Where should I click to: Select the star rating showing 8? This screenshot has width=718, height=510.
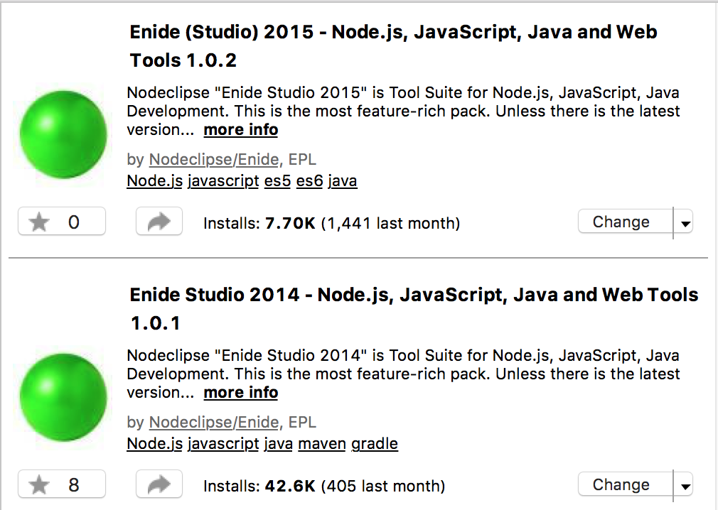pyautogui.click(x=62, y=484)
